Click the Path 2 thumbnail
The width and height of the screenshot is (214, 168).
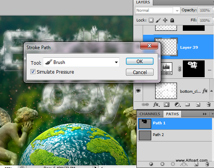tap(145, 135)
